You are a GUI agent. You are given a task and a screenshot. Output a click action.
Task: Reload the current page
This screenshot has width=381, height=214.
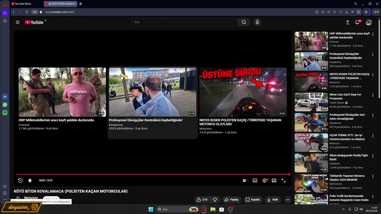click(x=27, y=12)
